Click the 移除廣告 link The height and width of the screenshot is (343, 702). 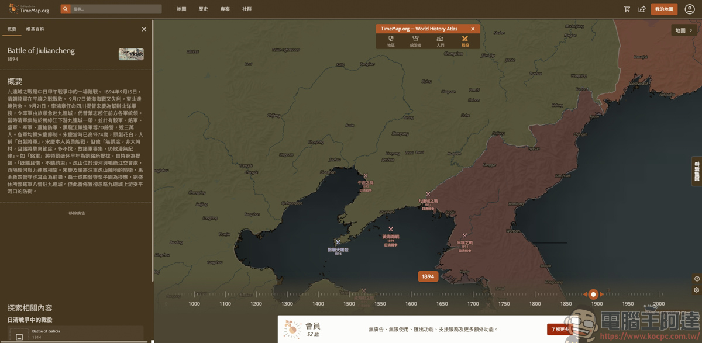point(77,213)
